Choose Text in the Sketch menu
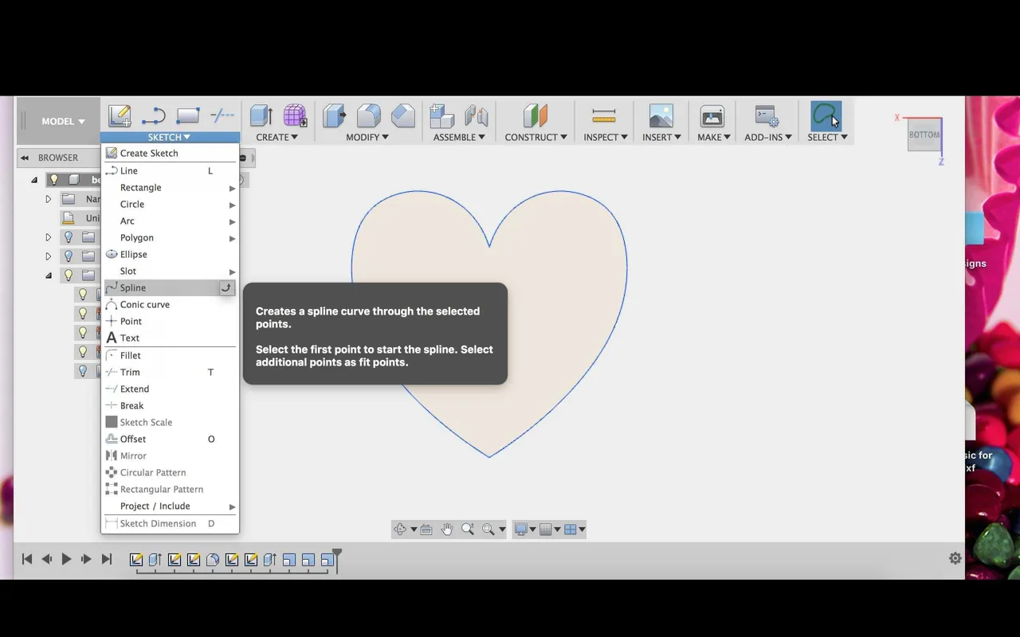The width and height of the screenshot is (1020, 637). (x=170, y=338)
